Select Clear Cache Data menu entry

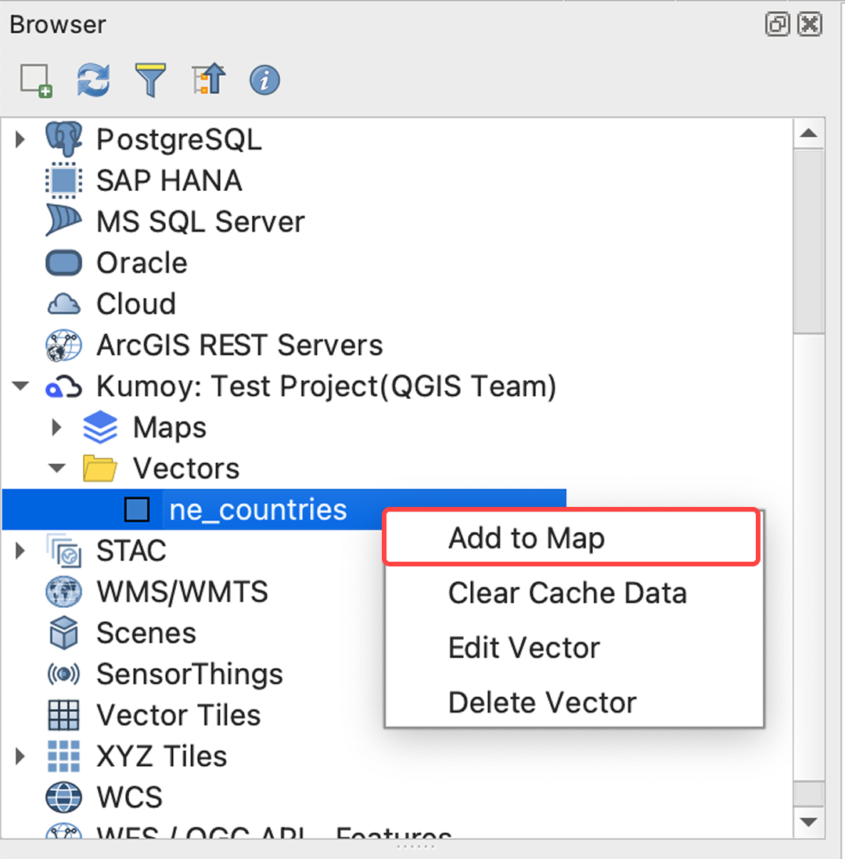(567, 593)
